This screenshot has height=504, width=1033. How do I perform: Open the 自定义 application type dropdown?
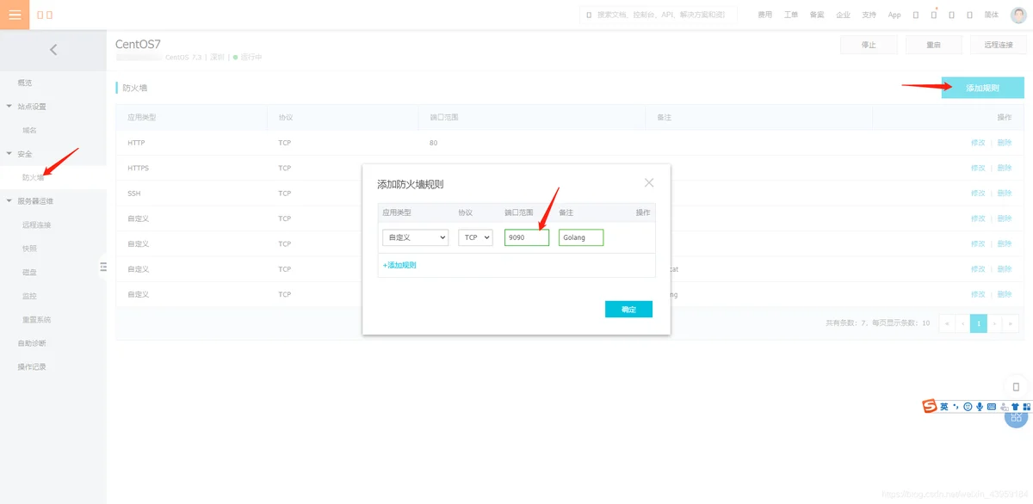coord(415,237)
